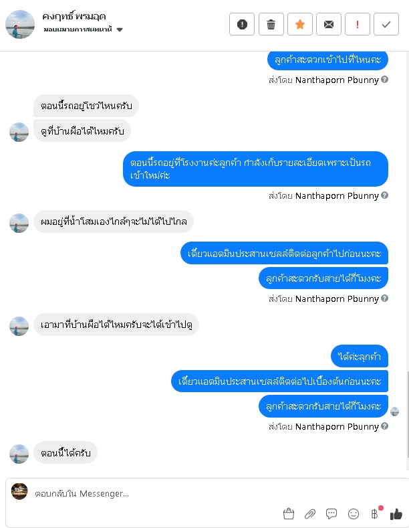Click the customer's name in the header
Image resolution: width=409 pixels, height=528 pixels.
click(x=74, y=17)
